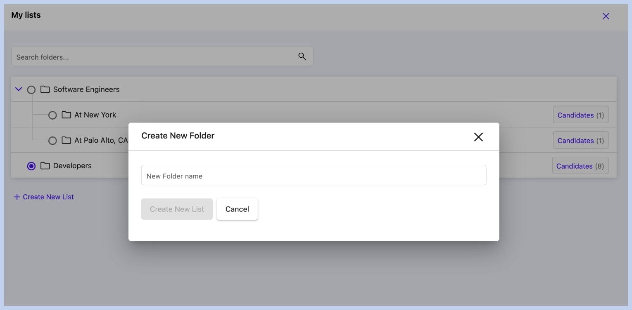Image resolution: width=632 pixels, height=310 pixels.
Task: Click the plus icon beside Create New List
Action: point(17,197)
